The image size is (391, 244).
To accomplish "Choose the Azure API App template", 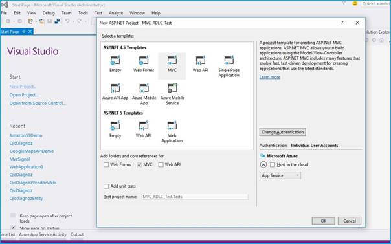I will pyautogui.click(x=115, y=92).
